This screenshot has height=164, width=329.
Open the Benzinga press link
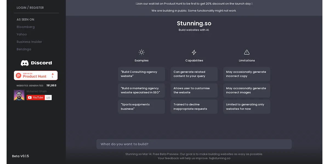coord(24,49)
